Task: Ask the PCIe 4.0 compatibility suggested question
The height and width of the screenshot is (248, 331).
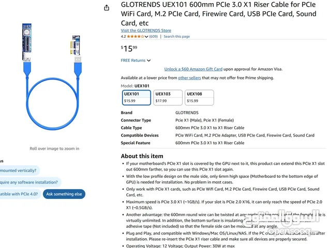Action: 21,194
